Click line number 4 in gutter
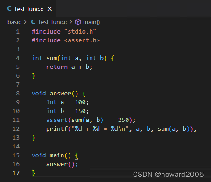This screenshot has height=182, width=211. point(18,58)
